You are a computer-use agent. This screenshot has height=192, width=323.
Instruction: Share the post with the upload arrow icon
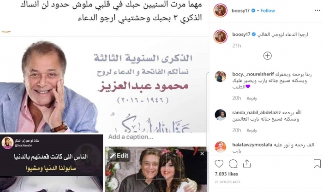[247, 163]
